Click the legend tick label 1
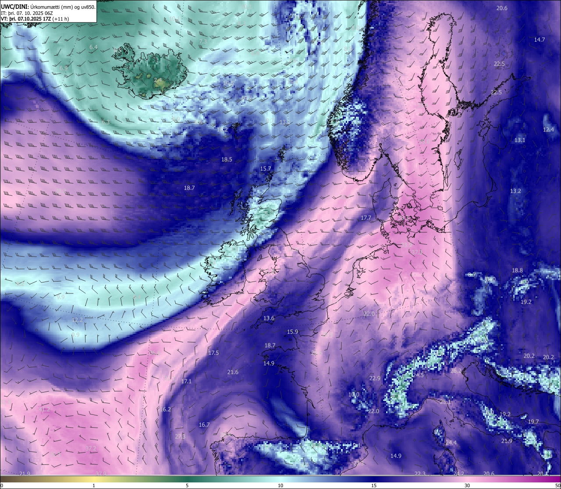Image resolution: width=561 pixels, height=489 pixels. tap(94, 485)
